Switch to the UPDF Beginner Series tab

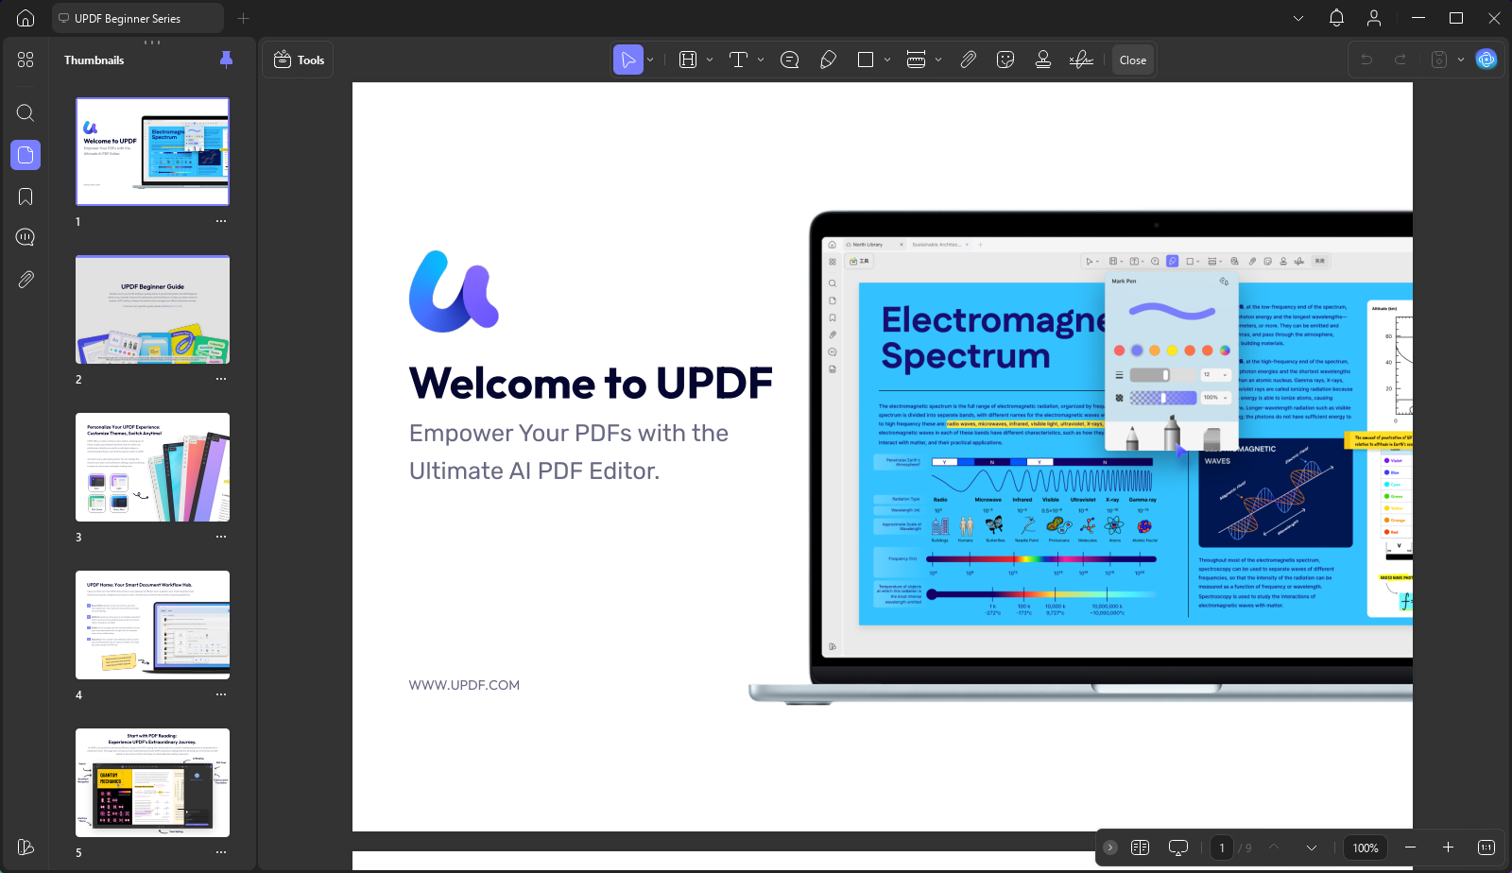tap(137, 18)
